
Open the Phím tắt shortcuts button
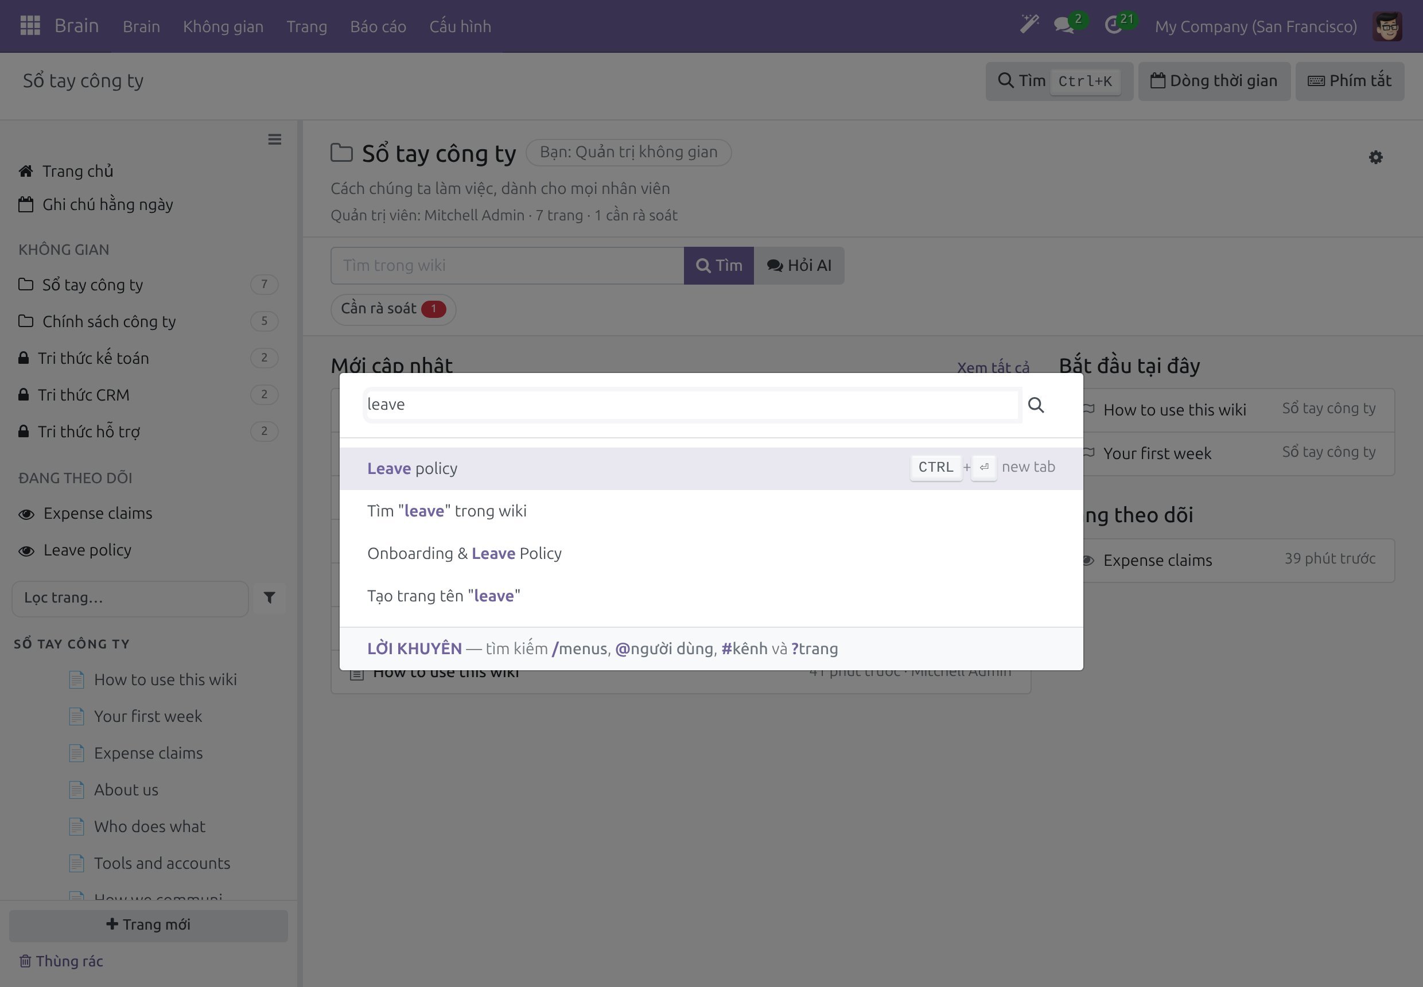[1350, 81]
